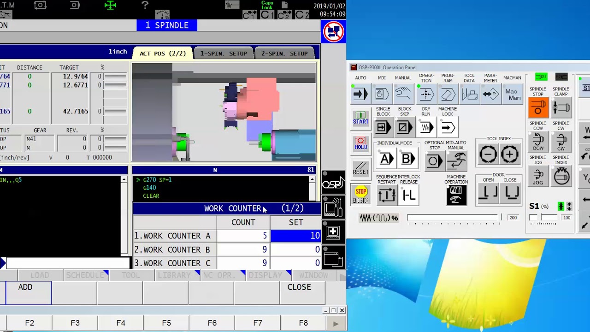
Task: Click next function page arrow
Action: (336, 324)
